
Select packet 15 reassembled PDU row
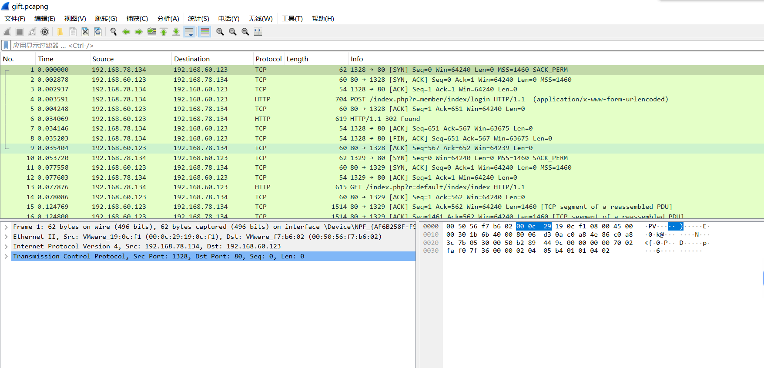[382, 207]
